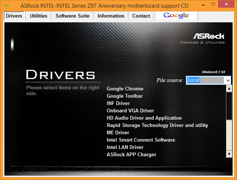Select the ME Driver entry
Image resolution: width=237 pixels, height=180 pixels.
[x=118, y=133]
